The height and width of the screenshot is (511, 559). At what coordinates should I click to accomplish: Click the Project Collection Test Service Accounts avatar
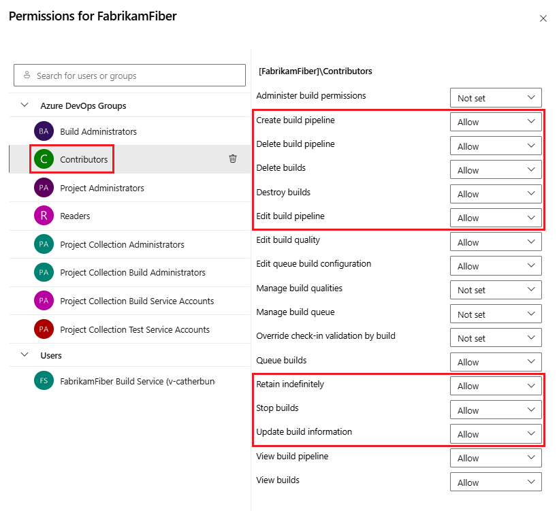click(44, 329)
